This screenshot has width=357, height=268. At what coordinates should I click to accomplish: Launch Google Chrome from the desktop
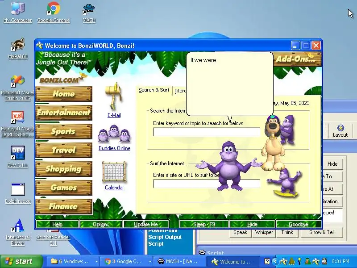54,13
